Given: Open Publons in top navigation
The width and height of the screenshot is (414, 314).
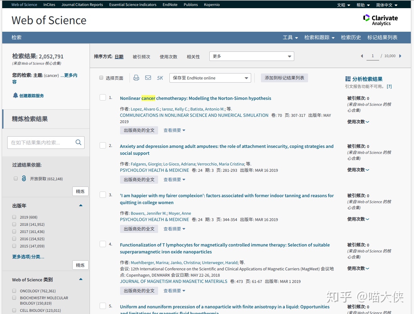Looking at the screenshot, I should (191, 5).
